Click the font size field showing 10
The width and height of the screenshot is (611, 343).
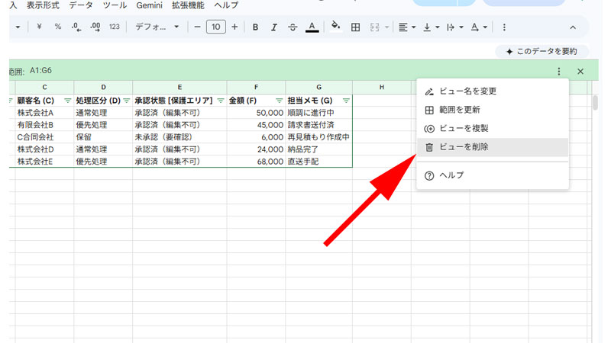pos(216,27)
